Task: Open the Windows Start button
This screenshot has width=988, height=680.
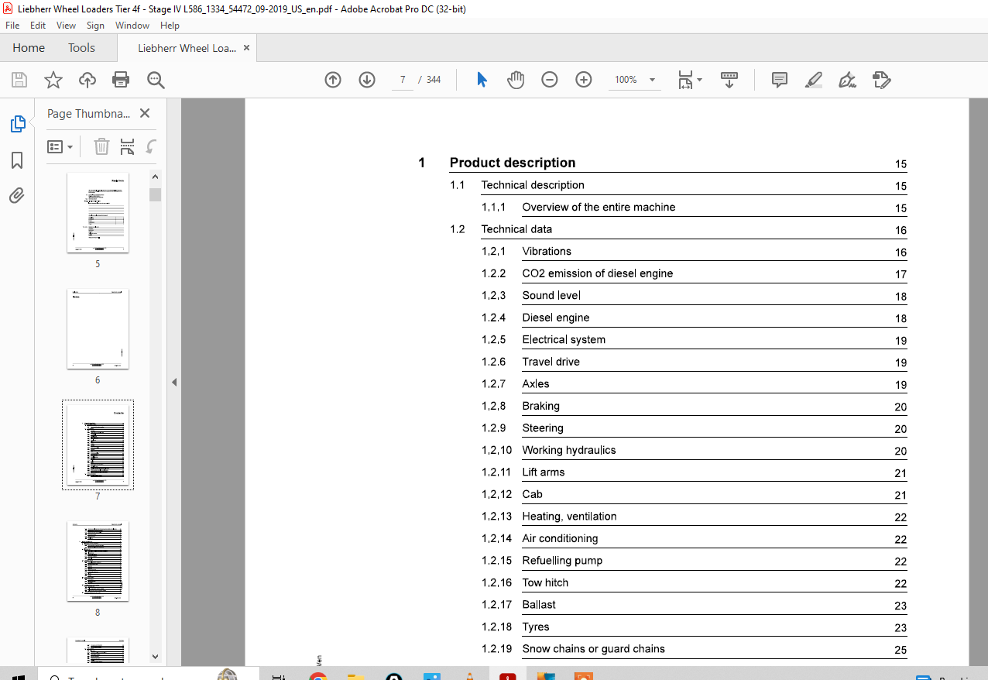Action: 19,676
